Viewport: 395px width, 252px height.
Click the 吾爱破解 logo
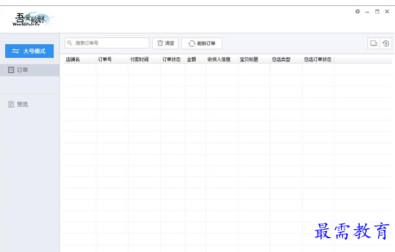point(32,19)
